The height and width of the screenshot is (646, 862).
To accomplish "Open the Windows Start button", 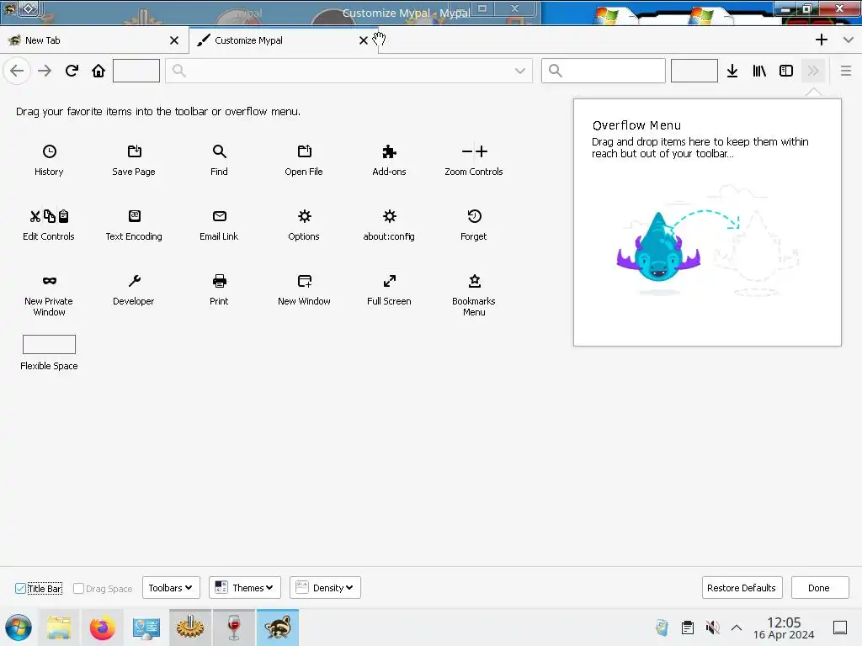I will click(19, 627).
